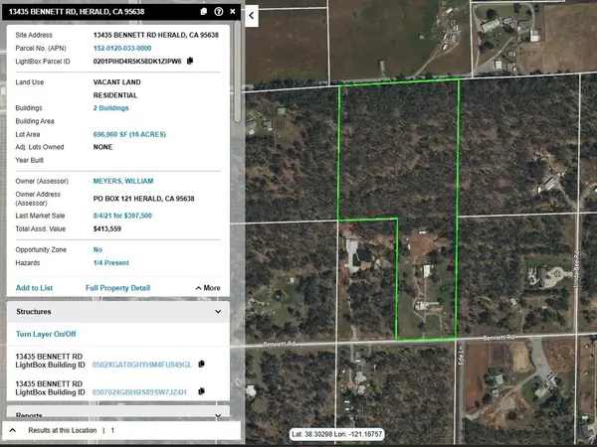
Task: Open building ID 0502XGAT0GHYHM4FU849GL
Action: point(141,365)
